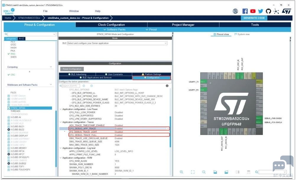Toggle the checkmark on STM32_WPAN
Image resolution: width=296 pixels, height=180 pixels.
pos(9,108)
